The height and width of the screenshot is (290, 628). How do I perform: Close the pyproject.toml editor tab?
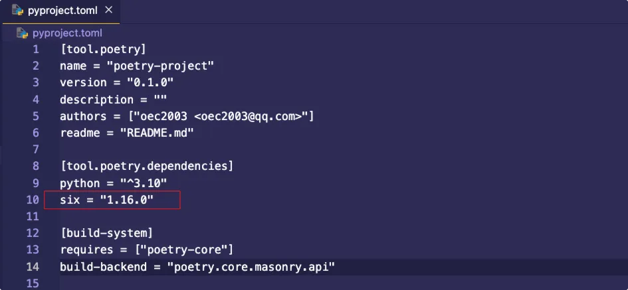click(109, 11)
